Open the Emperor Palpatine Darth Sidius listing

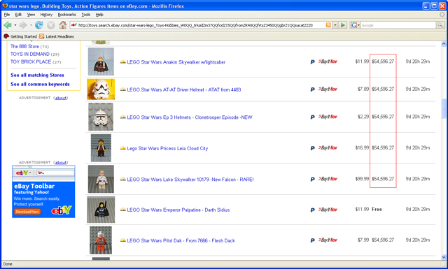coord(178,210)
